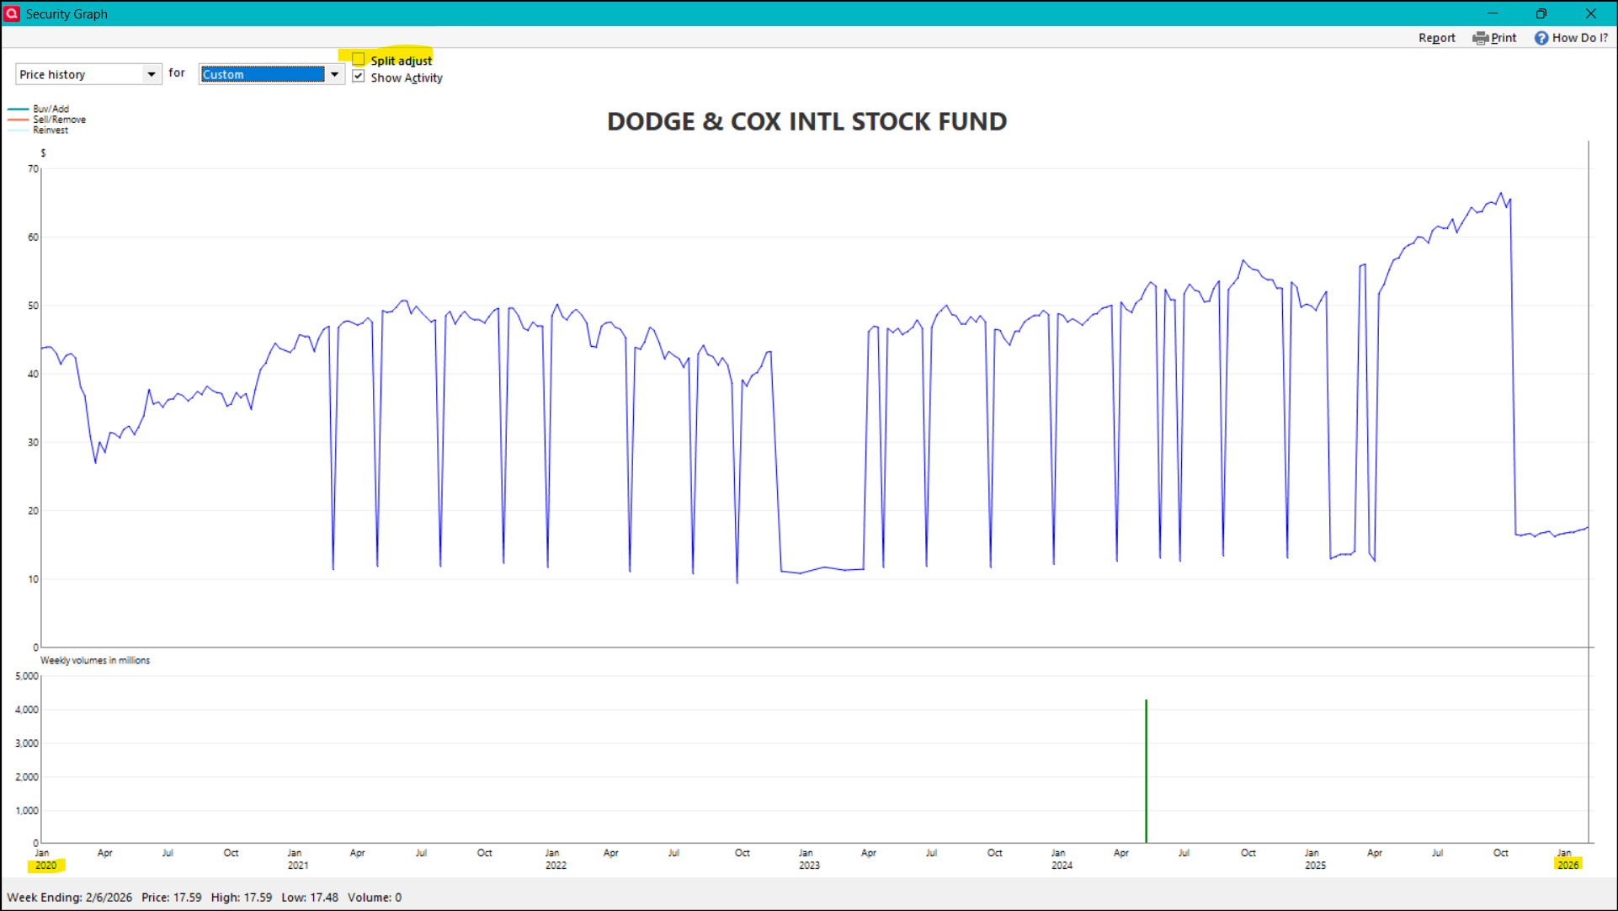Click the restore window icon
The width and height of the screenshot is (1618, 911).
(x=1541, y=13)
